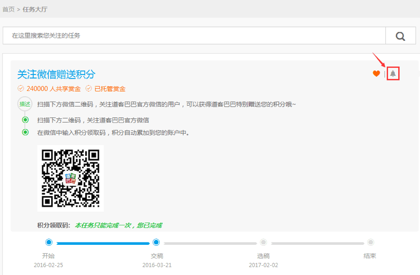Viewport: 420px width, 275px height.
Task: Click the magnifier search button
Action: click(401, 36)
